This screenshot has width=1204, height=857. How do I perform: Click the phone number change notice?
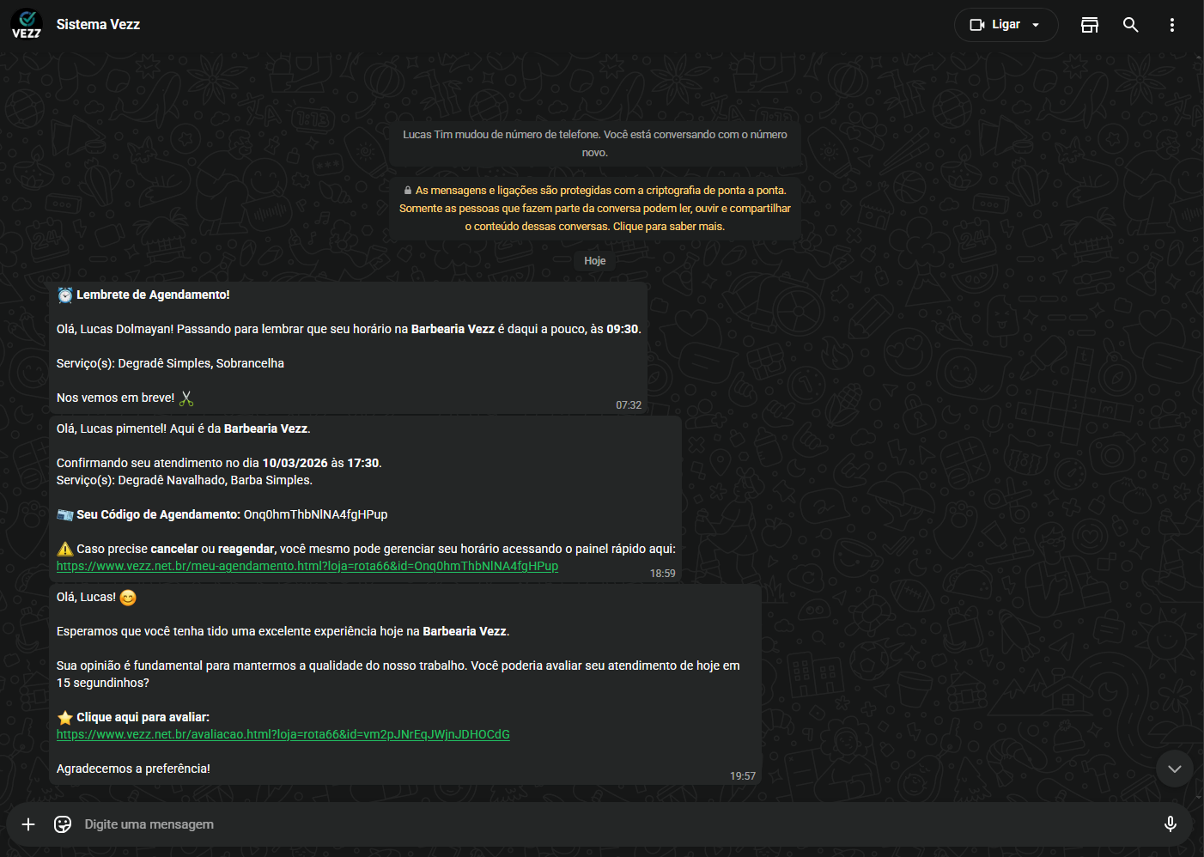pyautogui.click(x=594, y=143)
